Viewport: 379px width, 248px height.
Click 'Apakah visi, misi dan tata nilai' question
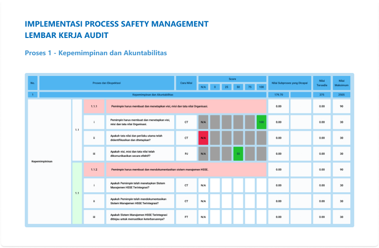140,154
